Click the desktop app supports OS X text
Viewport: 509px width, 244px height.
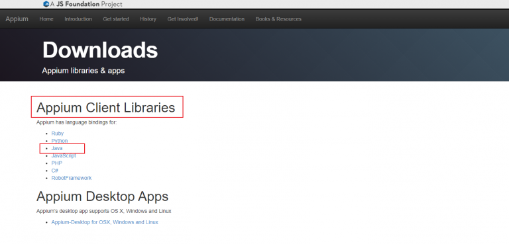[x=104, y=211]
